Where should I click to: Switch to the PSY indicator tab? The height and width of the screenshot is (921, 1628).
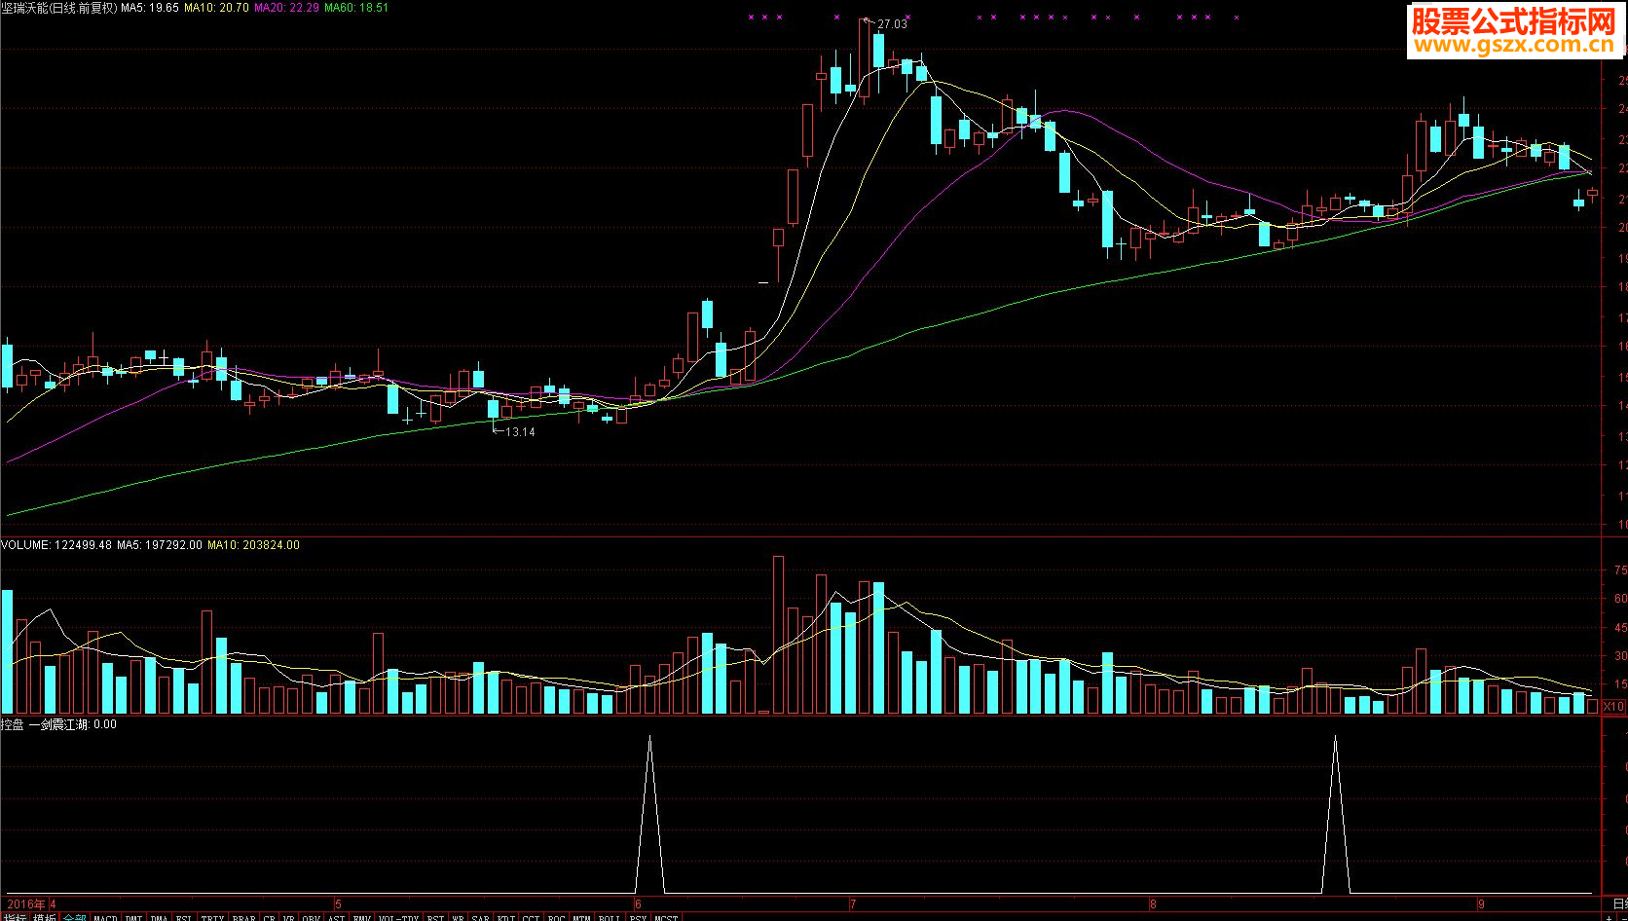[638, 917]
